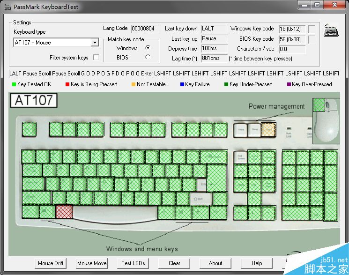Enable the Filter system keys checkbox
The width and height of the screenshot is (349, 275).
96,58
